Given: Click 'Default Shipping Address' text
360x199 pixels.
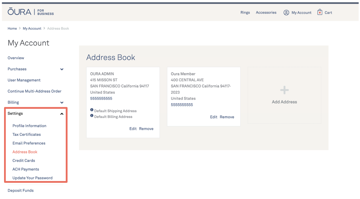Looking at the screenshot, I should click(115, 111).
